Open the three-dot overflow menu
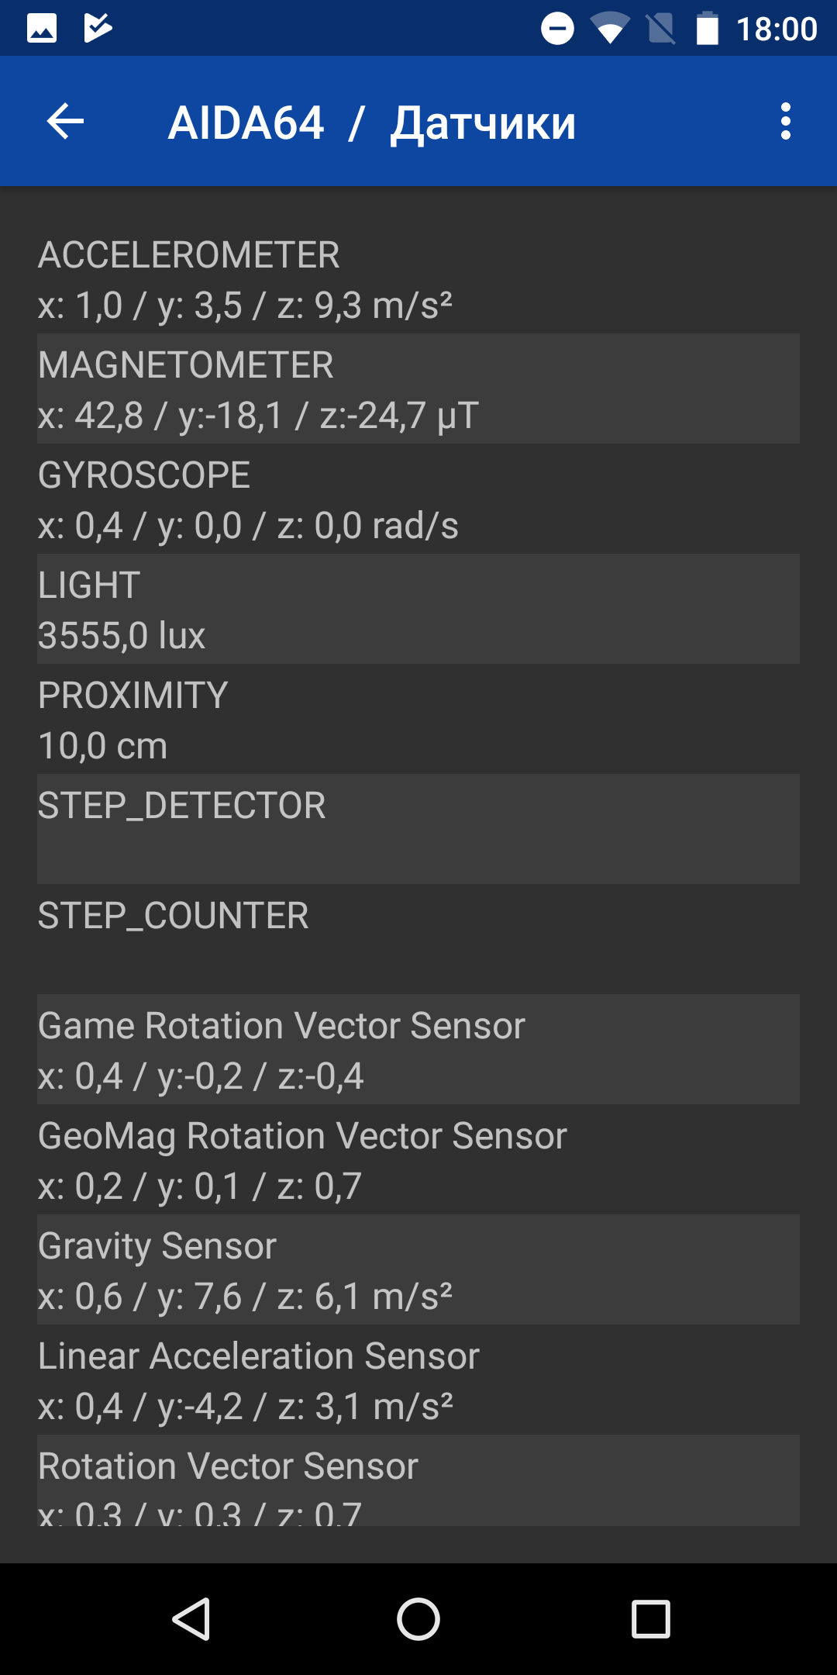 (786, 122)
